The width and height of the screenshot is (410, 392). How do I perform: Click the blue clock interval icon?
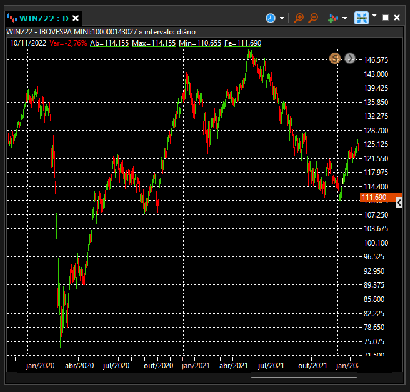271,18
